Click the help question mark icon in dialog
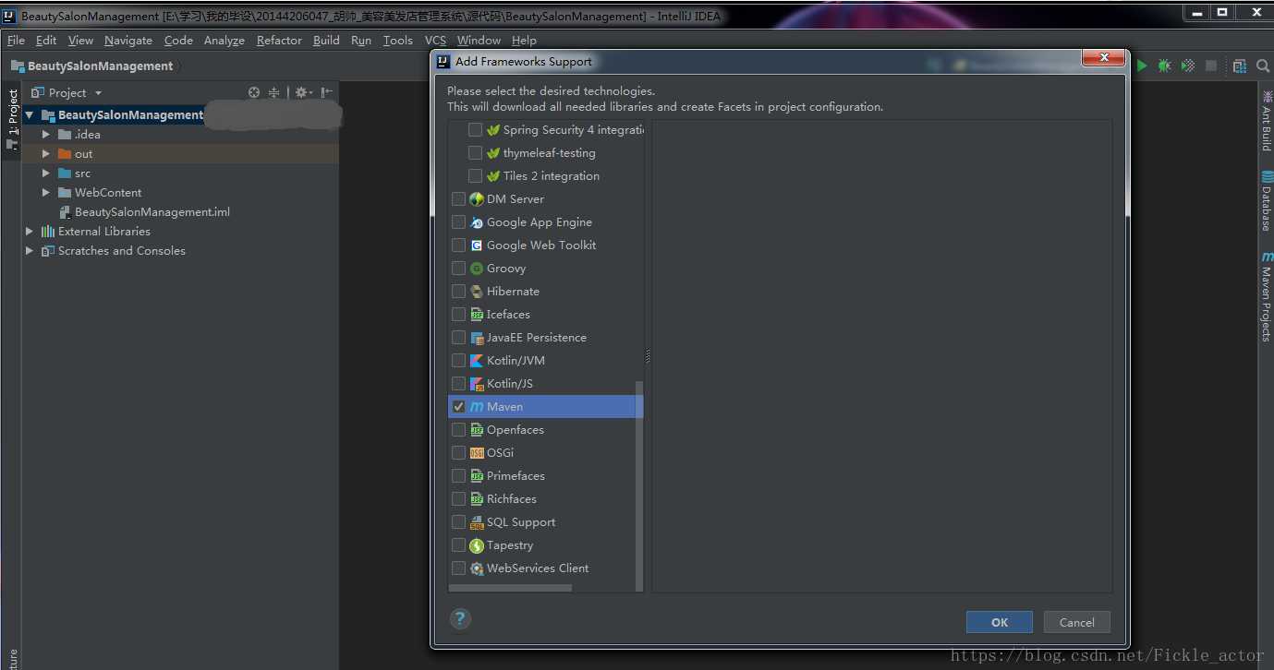Image resolution: width=1274 pixels, height=670 pixels. click(460, 618)
